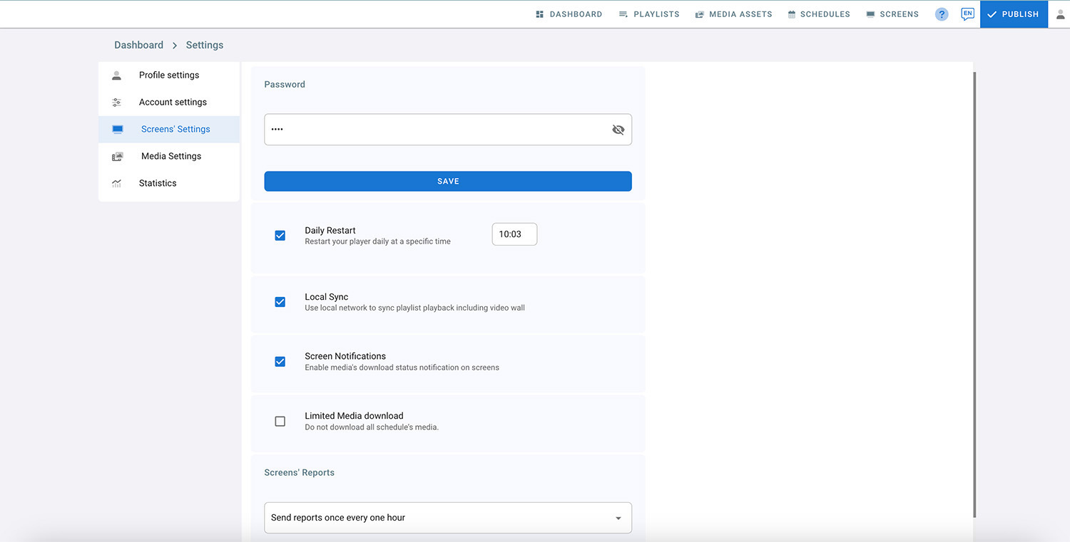
Task: Click the Screens' Settings monitor icon
Action: pyautogui.click(x=118, y=130)
